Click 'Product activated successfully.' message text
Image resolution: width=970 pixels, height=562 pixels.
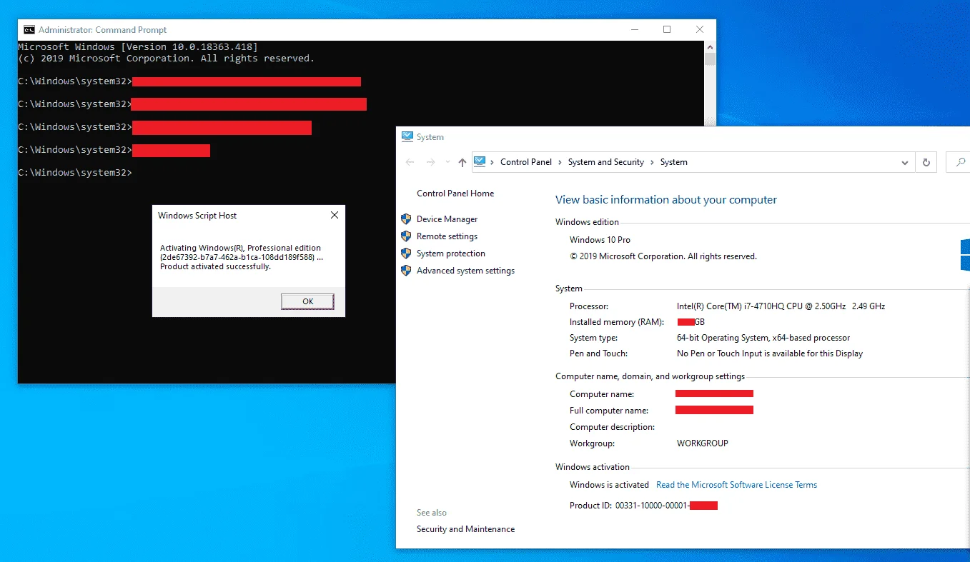(215, 266)
